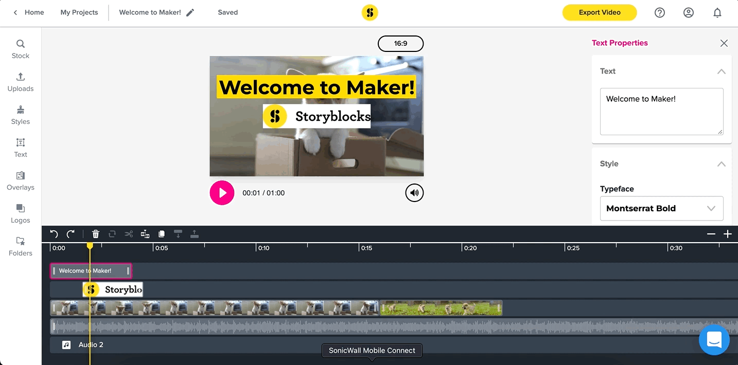Duplicate the selected clip with copy icon
This screenshot has height=365, width=738.
tap(162, 234)
